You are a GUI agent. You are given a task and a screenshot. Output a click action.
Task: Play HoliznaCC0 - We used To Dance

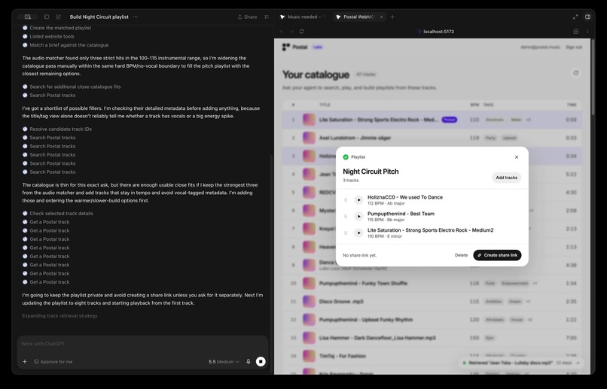click(359, 200)
